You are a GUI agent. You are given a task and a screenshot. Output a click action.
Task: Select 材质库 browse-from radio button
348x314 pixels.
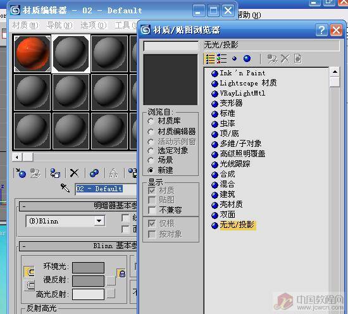click(151, 122)
